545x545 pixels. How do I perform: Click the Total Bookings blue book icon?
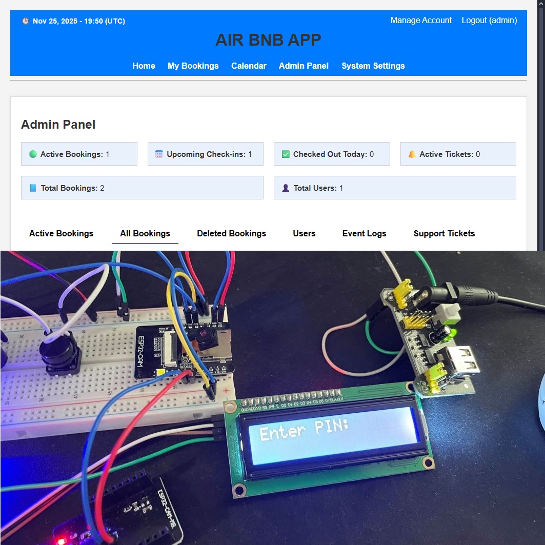pos(33,188)
